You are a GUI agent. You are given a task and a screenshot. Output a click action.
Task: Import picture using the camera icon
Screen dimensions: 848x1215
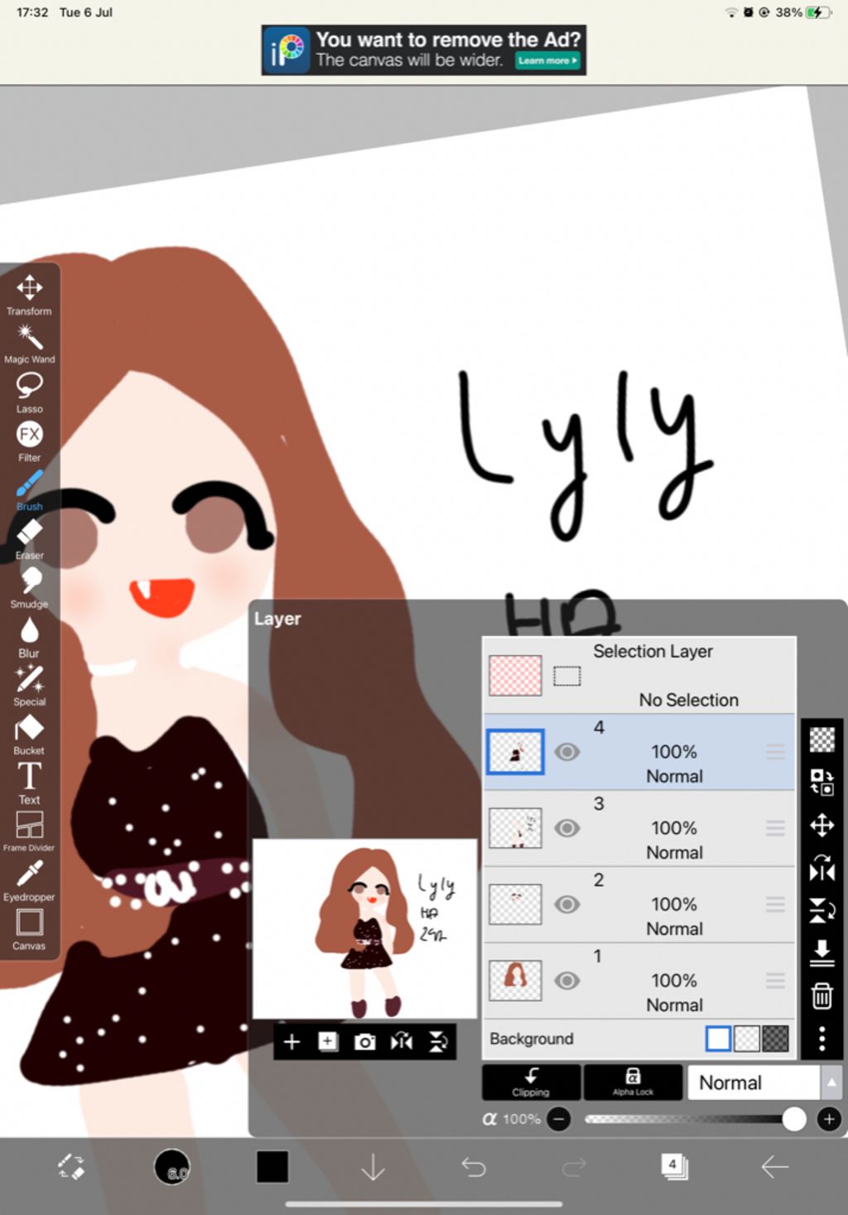364,1042
